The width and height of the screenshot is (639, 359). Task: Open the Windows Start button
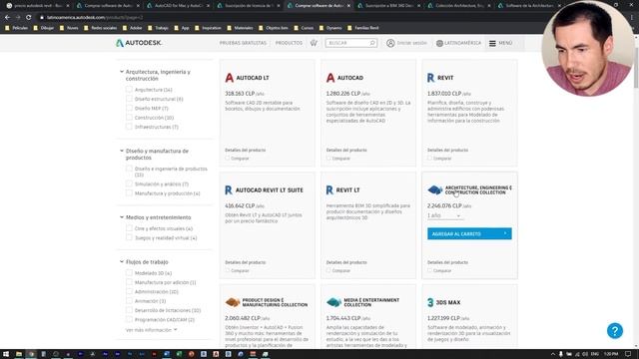pos(6,354)
